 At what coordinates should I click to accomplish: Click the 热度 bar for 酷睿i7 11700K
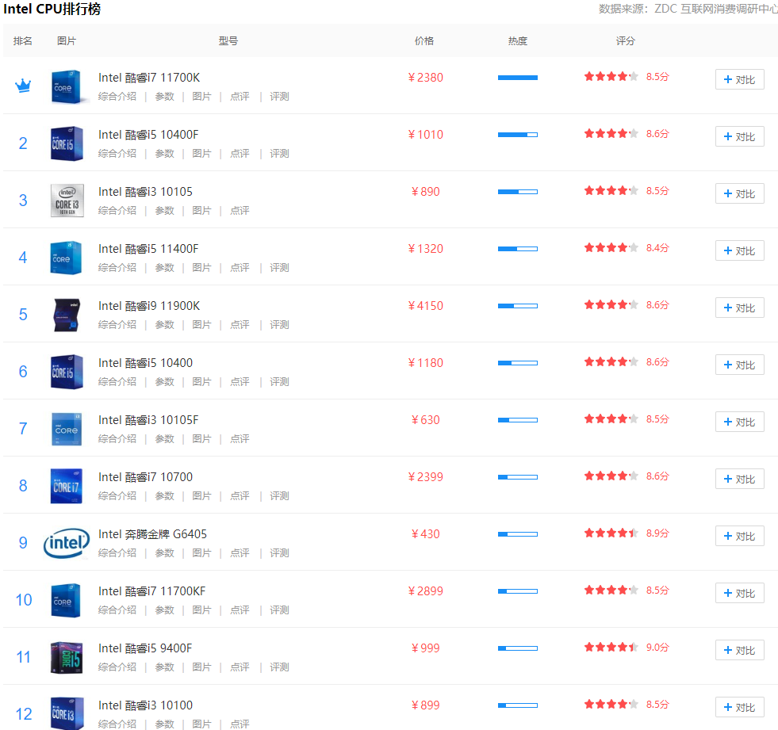pyautogui.click(x=517, y=78)
